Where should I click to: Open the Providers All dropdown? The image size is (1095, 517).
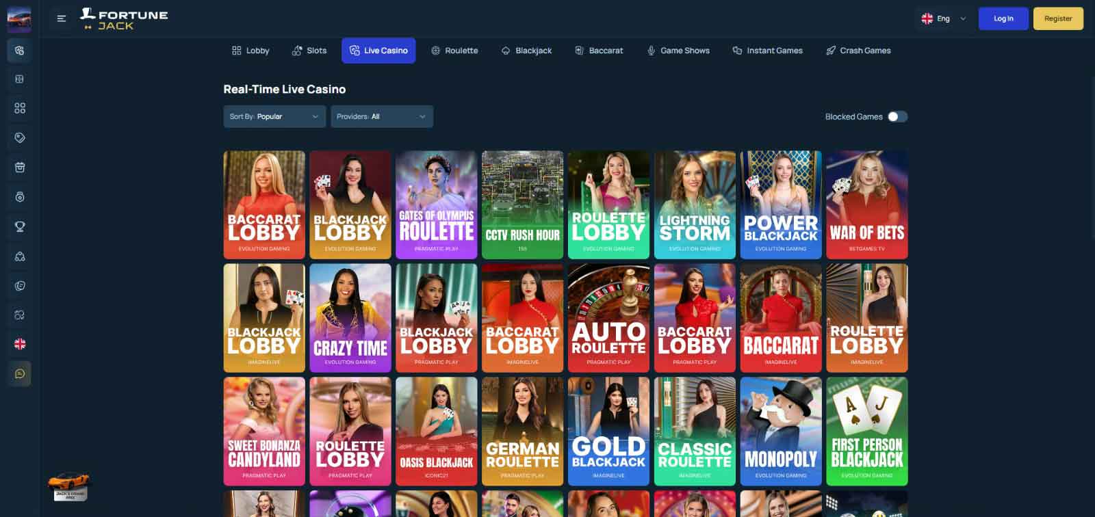pos(382,116)
